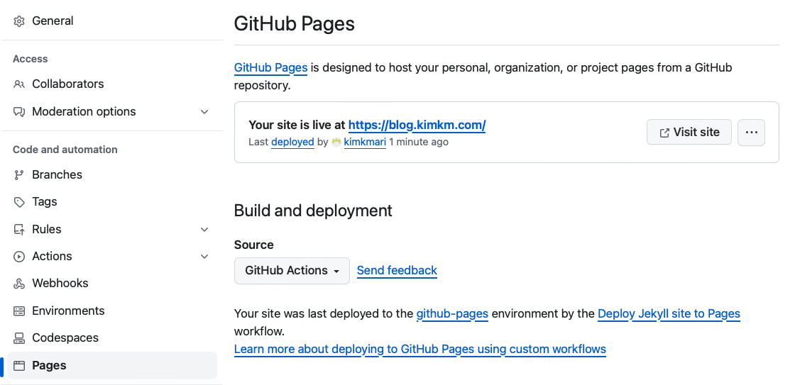
Task: Open the blog.kimkm.com site link
Action: coord(417,125)
